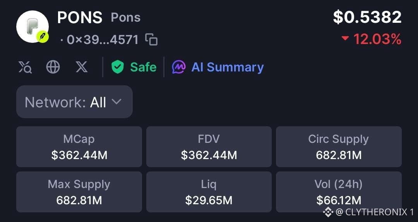Viewport: 418px width, 222px height.
Task: Select the FDV stat card
Action: 209,147
